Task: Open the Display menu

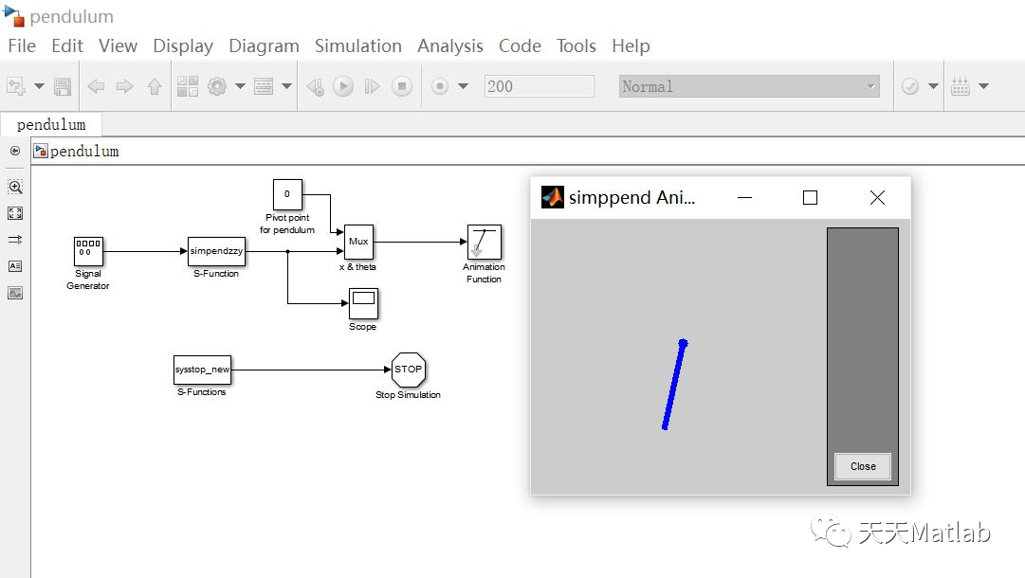Action: (183, 45)
